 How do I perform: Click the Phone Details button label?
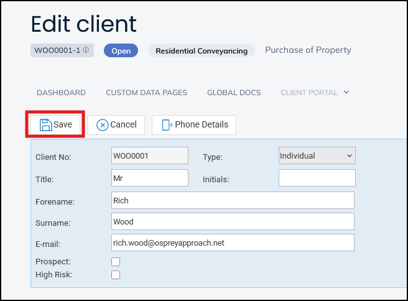[x=202, y=125]
